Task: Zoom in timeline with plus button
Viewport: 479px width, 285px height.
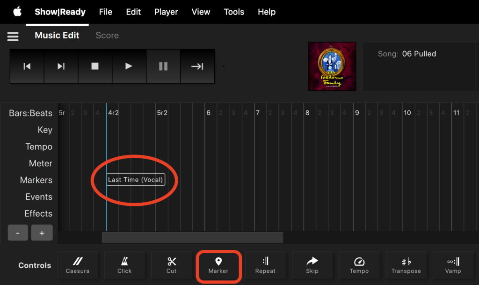Action: (42, 233)
